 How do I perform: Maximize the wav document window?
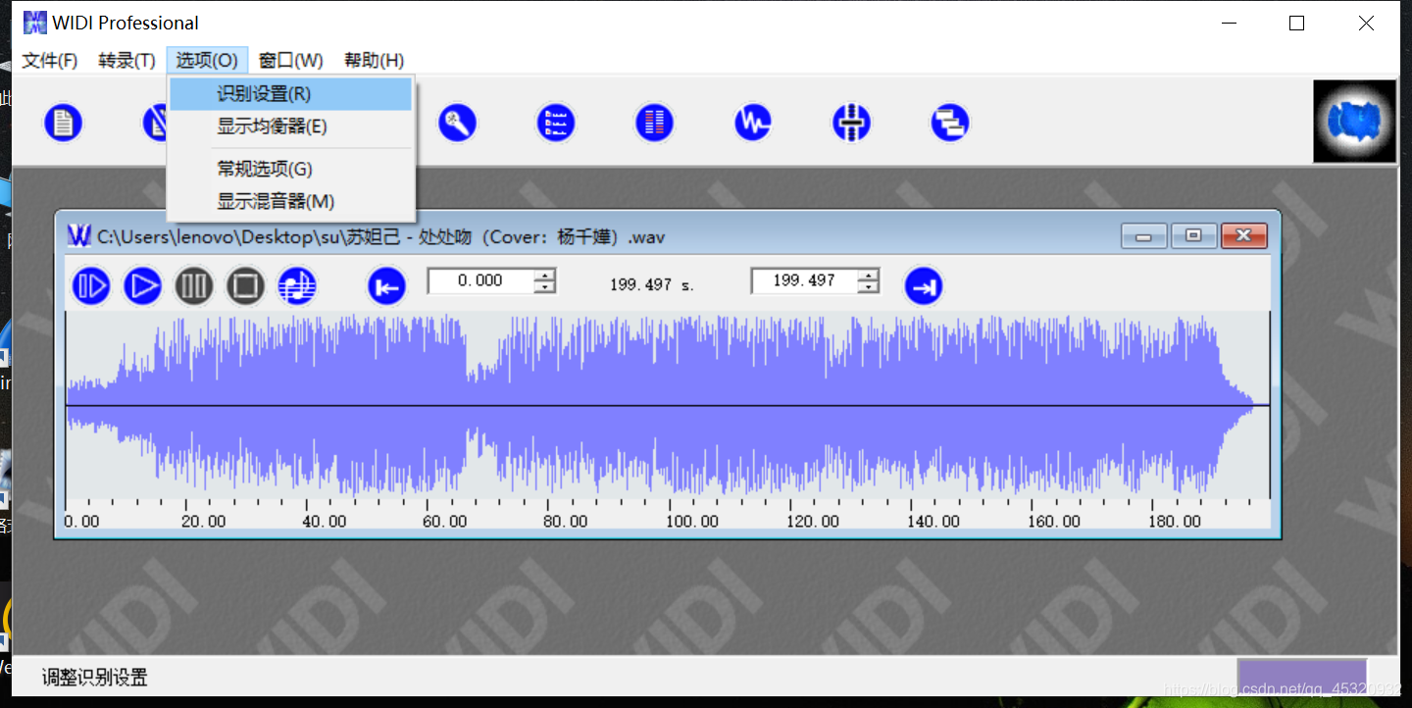pos(1193,236)
